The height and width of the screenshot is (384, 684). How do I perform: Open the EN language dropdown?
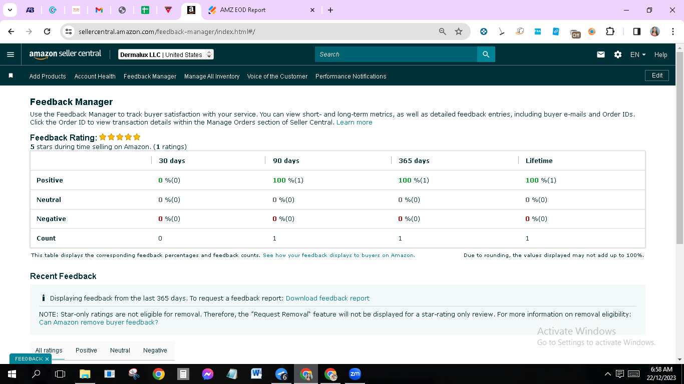(x=638, y=54)
